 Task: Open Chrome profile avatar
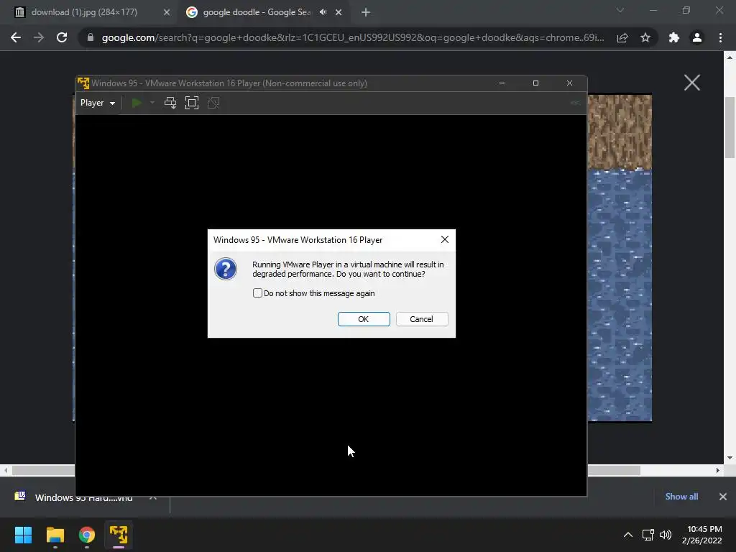[697, 37]
